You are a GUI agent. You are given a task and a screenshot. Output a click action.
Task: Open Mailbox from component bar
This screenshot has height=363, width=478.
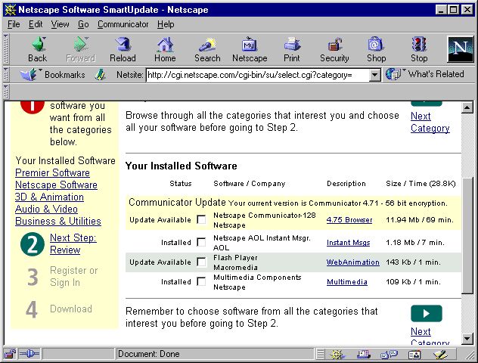[x=363, y=354]
